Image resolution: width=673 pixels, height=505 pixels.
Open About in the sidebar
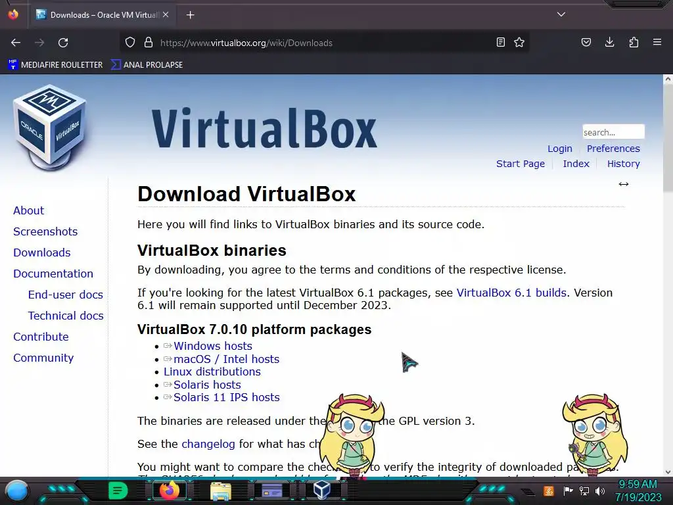pyautogui.click(x=29, y=211)
